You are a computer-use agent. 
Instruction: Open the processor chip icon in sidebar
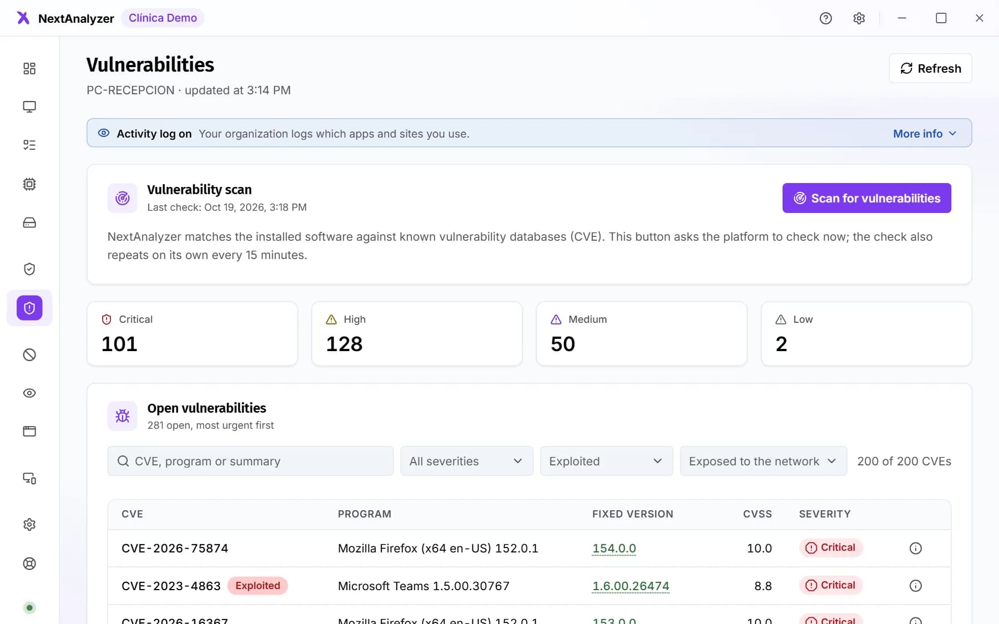point(29,184)
